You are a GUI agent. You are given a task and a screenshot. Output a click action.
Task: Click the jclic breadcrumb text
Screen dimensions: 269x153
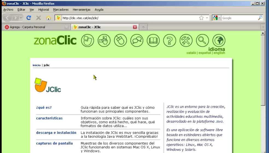[47, 65]
